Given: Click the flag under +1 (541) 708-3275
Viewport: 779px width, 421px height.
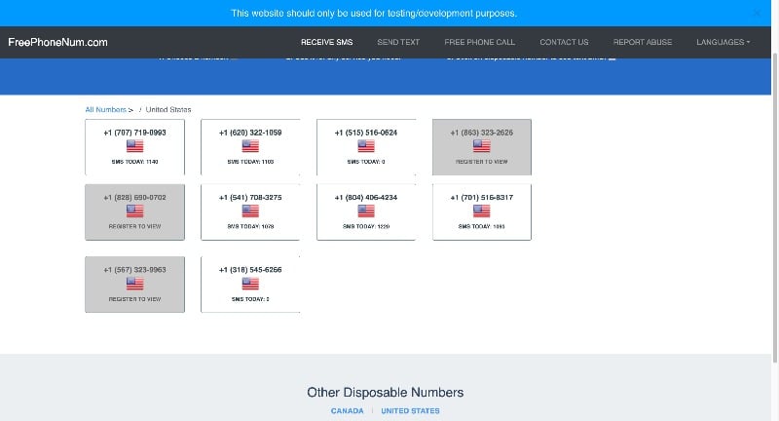Looking at the screenshot, I should point(250,210).
